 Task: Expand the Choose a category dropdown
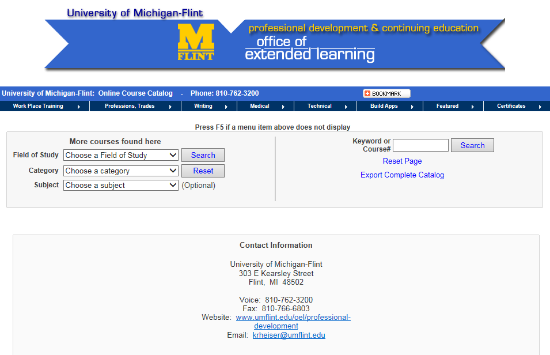[121, 171]
